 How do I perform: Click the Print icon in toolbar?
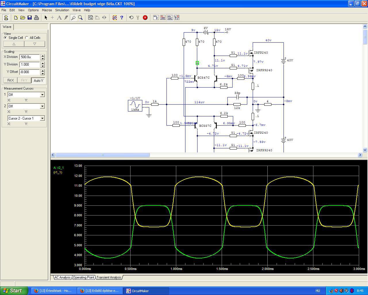[37, 18]
